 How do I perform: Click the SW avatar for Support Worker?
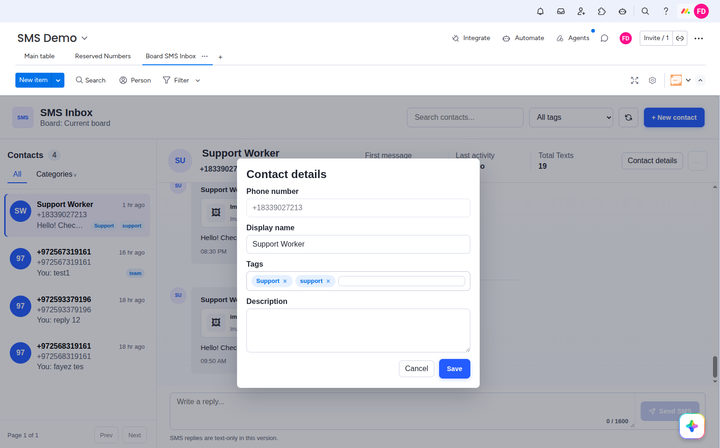pos(21,211)
